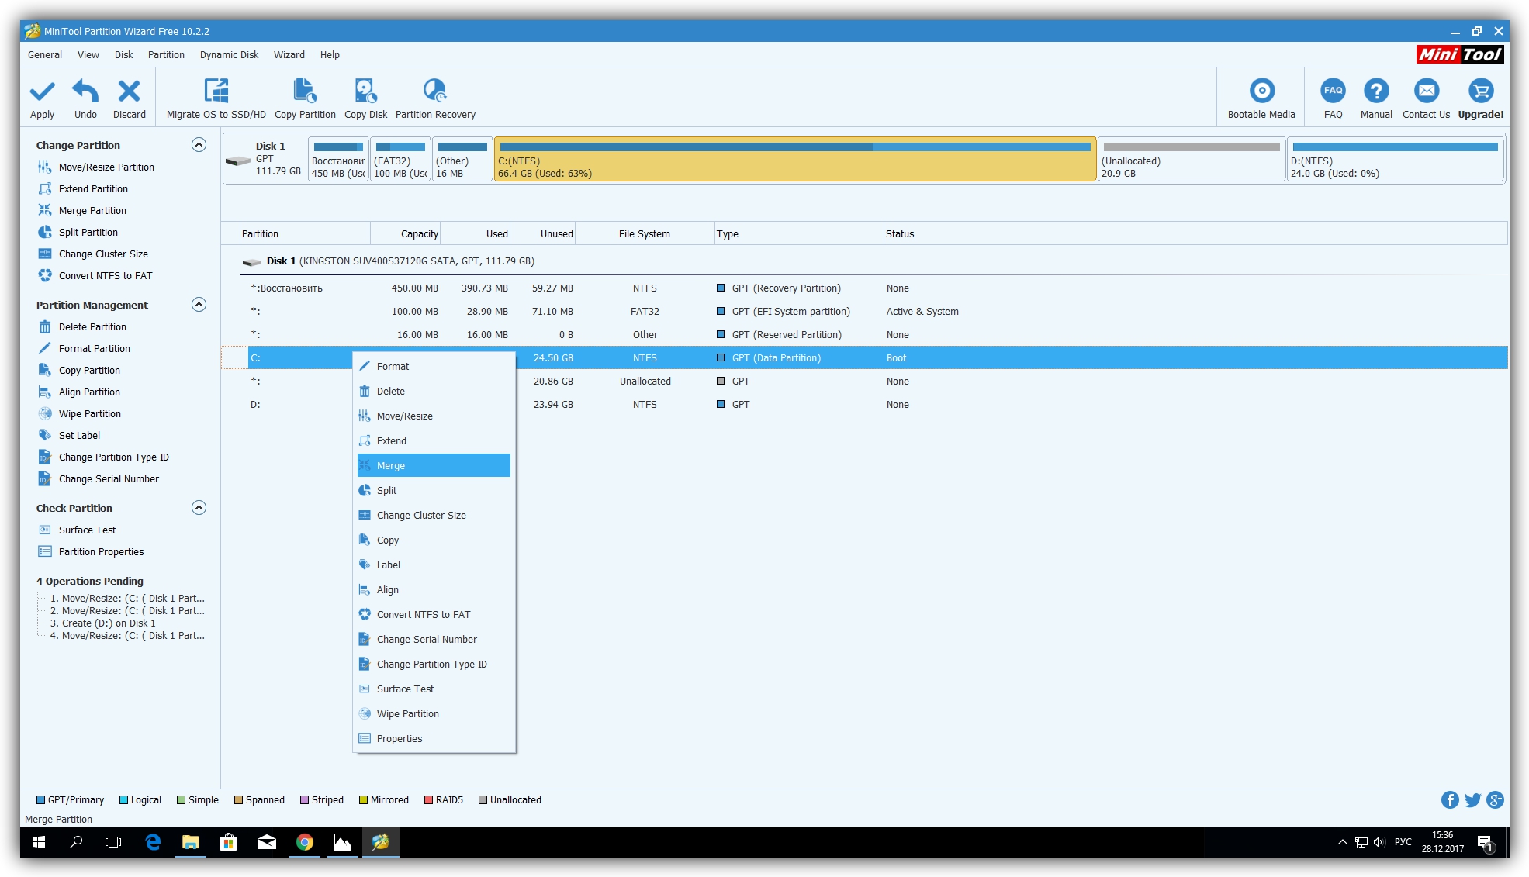The height and width of the screenshot is (877, 1529).
Task: Open the Bootable Media tool
Action: (1261, 91)
